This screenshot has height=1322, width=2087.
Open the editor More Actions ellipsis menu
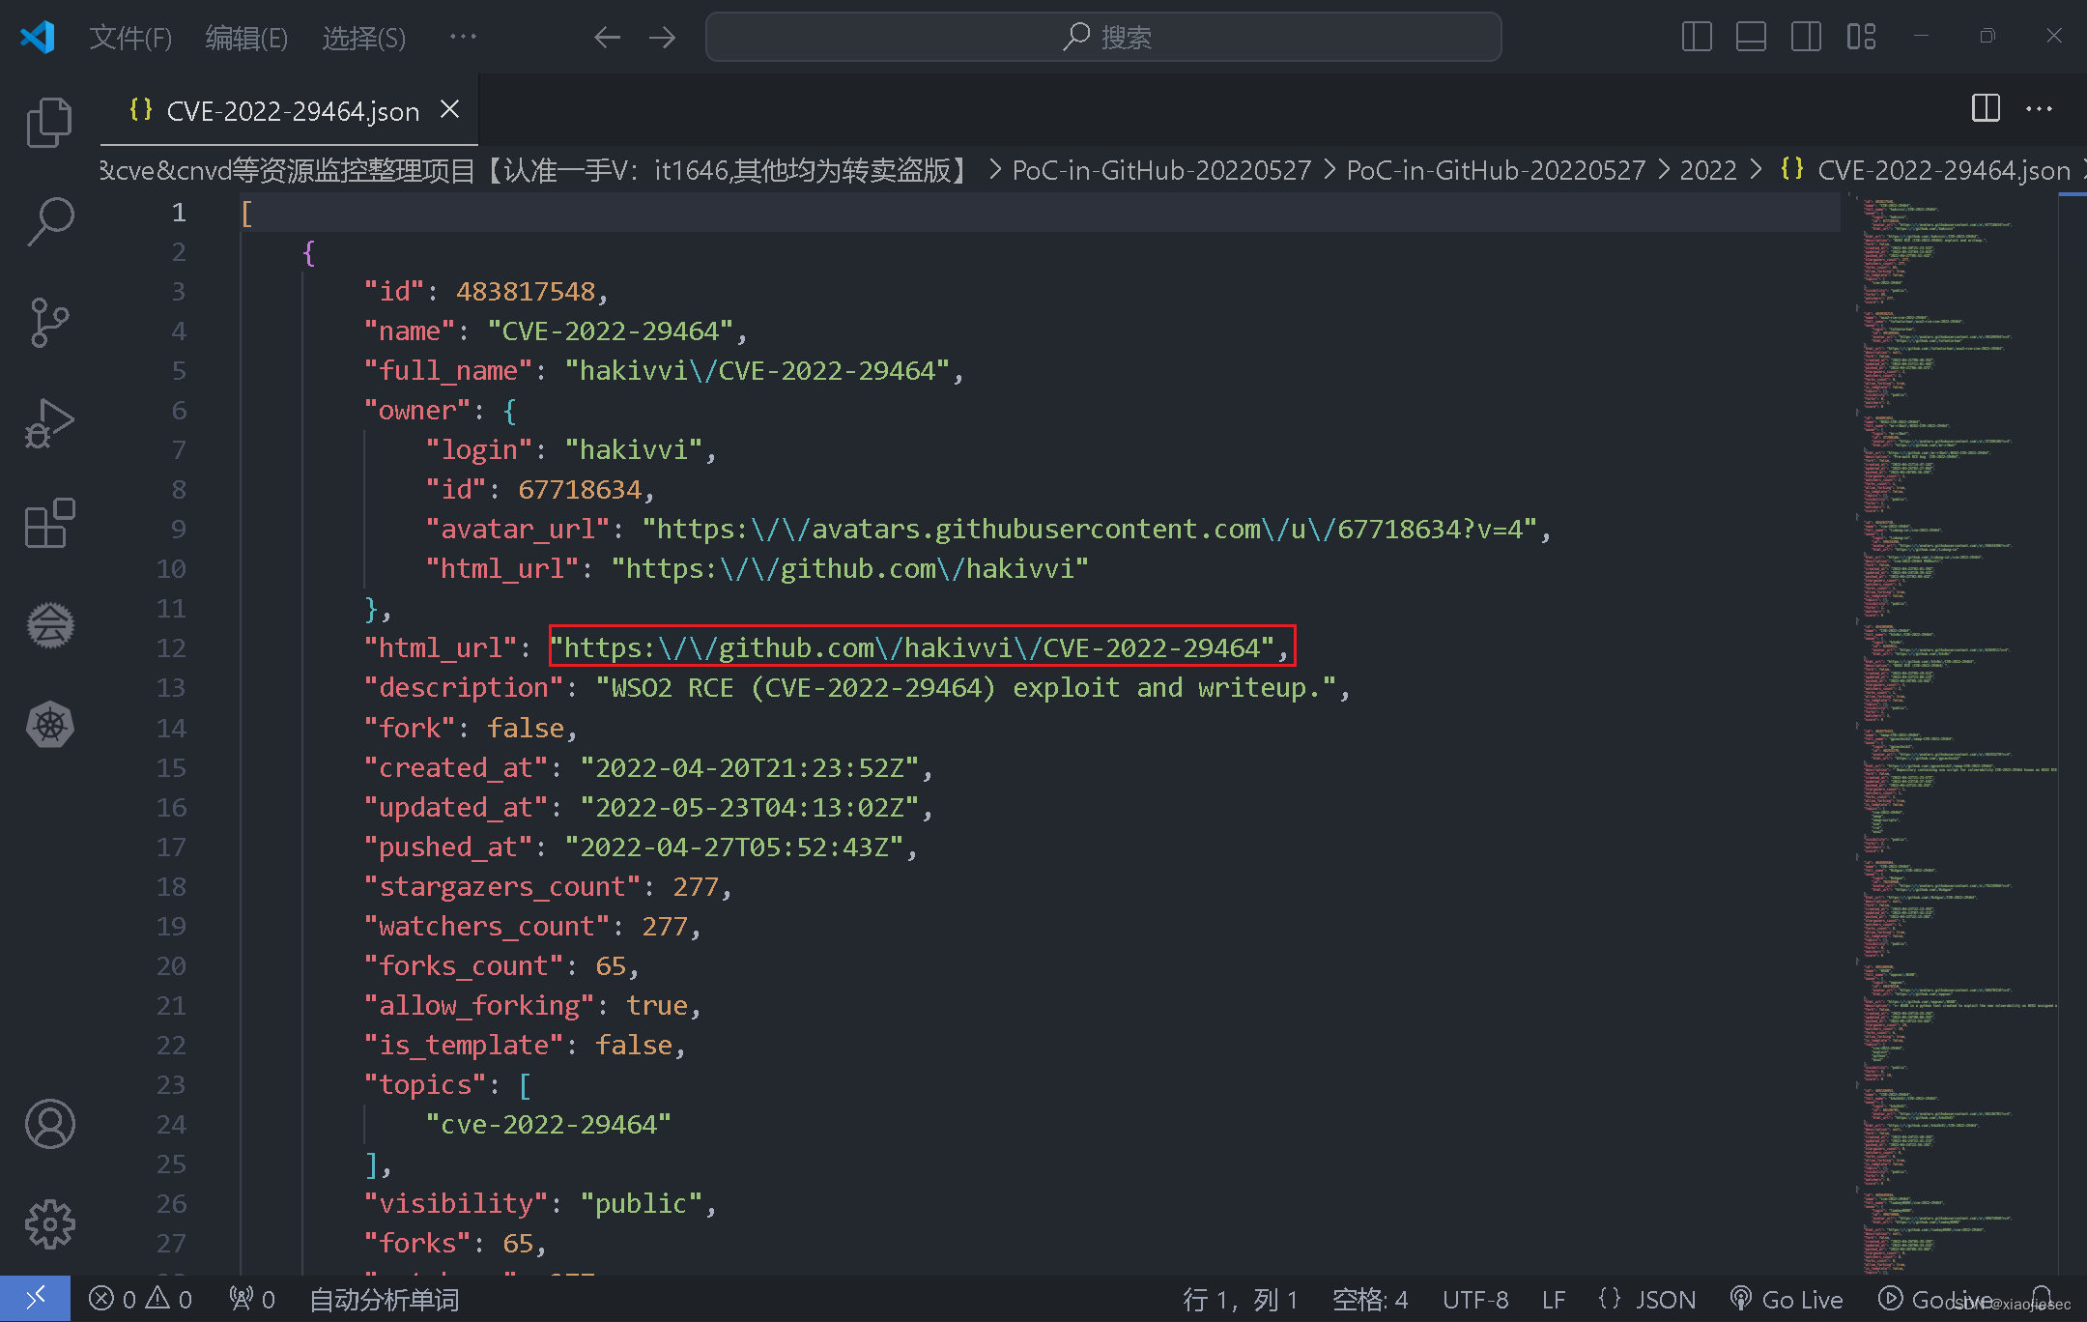(2039, 109)
